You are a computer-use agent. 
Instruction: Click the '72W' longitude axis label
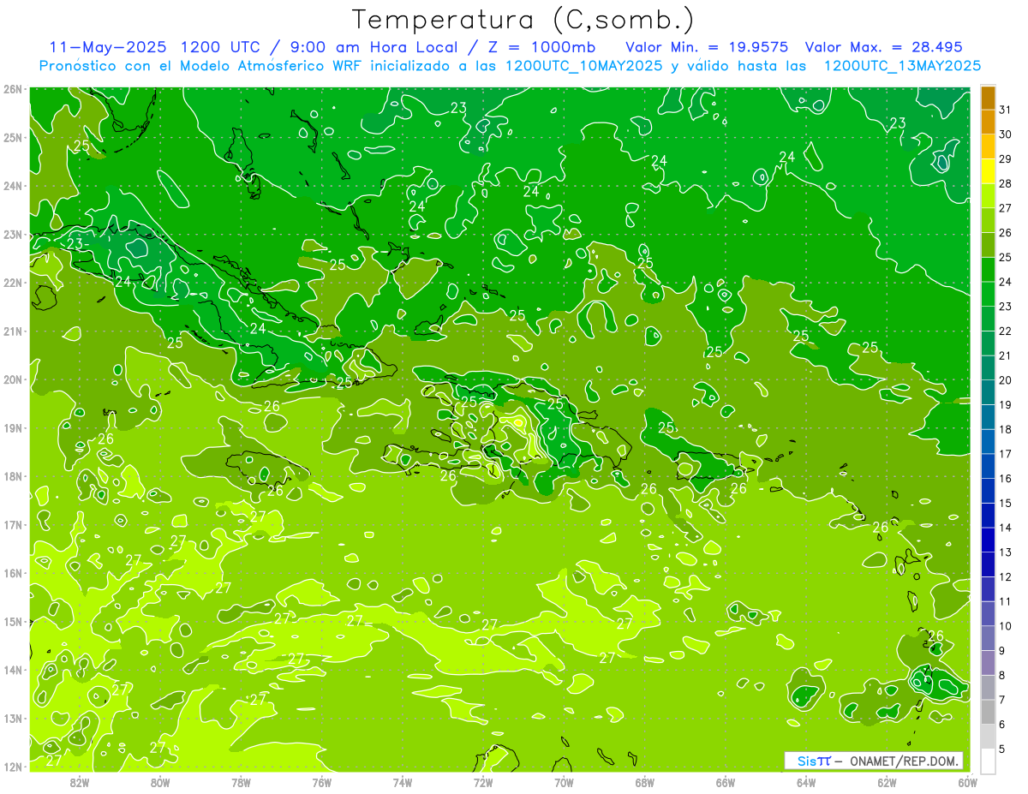pyautogui.click(x=483, y=782)
